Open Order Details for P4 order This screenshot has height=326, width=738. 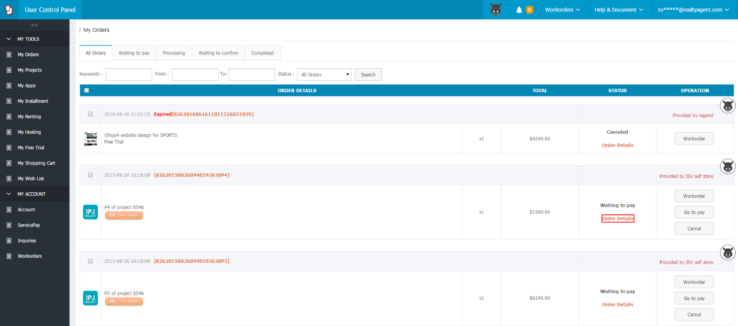tap(618, 219)
